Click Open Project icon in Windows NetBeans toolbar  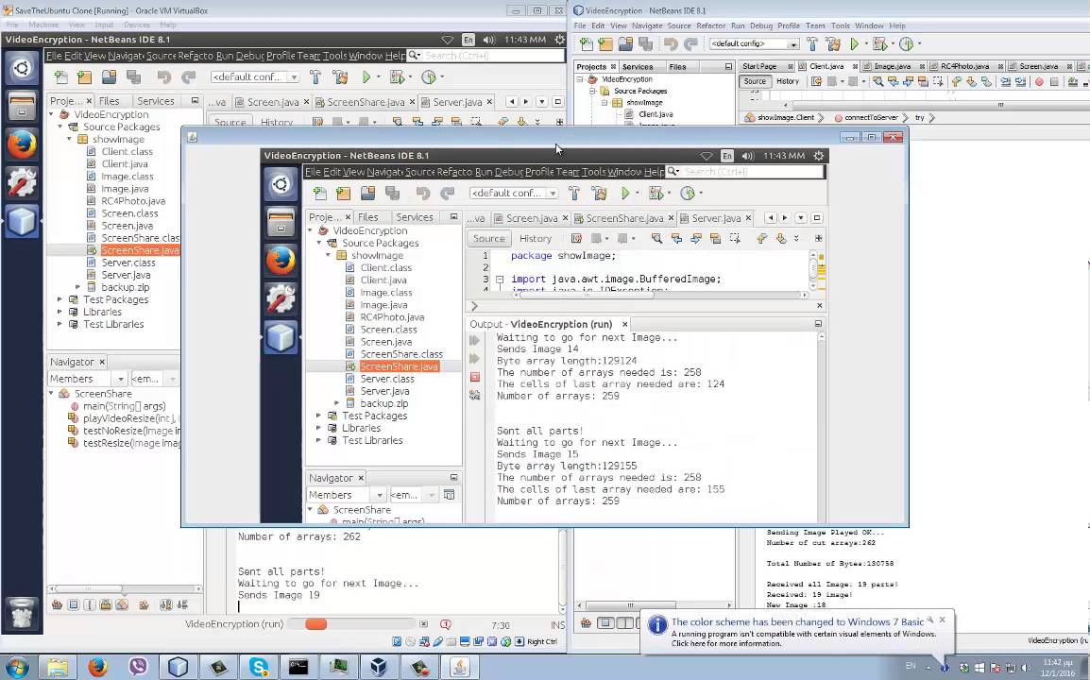tap(625, 44)
